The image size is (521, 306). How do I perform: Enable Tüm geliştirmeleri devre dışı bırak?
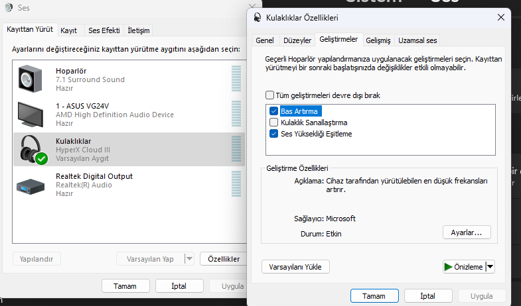tap(269, 95)
